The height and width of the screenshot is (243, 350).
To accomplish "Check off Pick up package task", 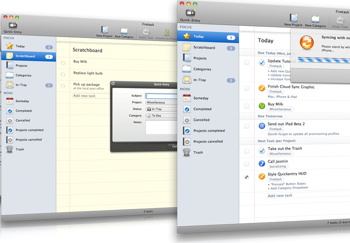I will point(63,86).
